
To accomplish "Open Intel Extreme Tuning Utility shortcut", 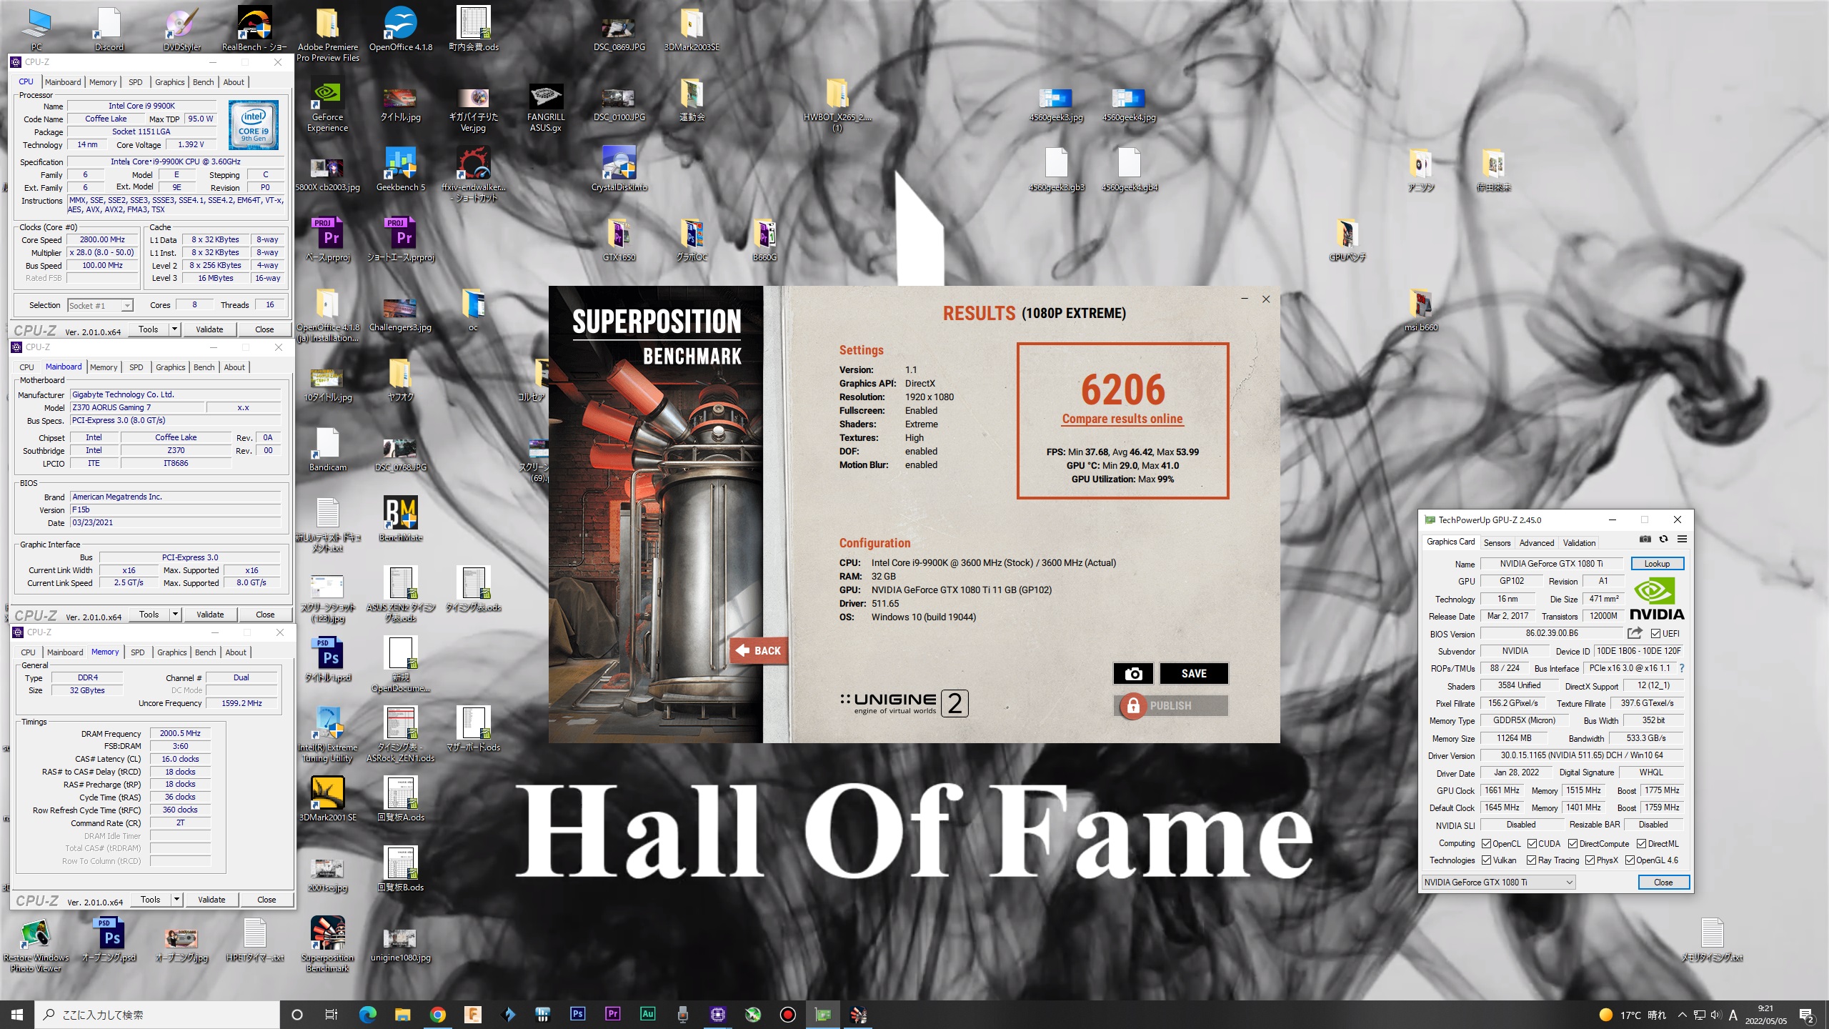I will coord(327,735).
